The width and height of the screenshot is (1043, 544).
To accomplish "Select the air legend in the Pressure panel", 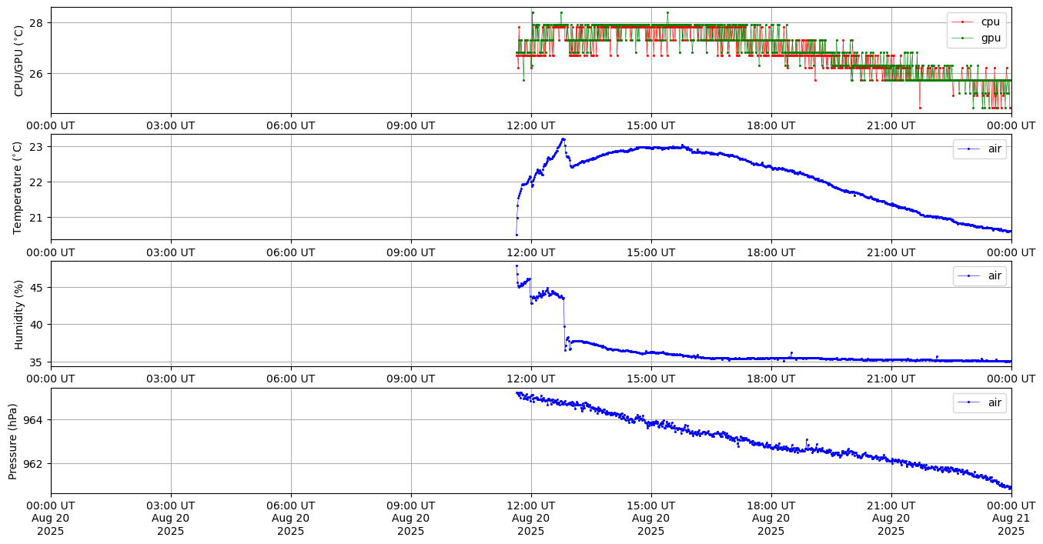I will (x=979, y=402).
